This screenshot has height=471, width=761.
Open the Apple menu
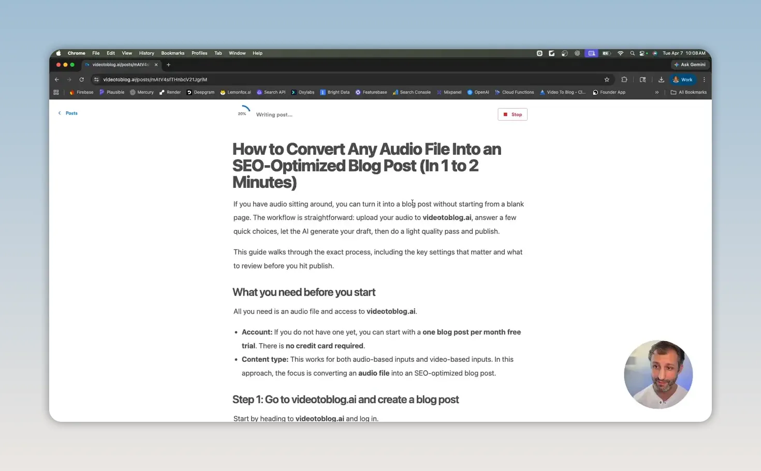[x=58, y=53]
